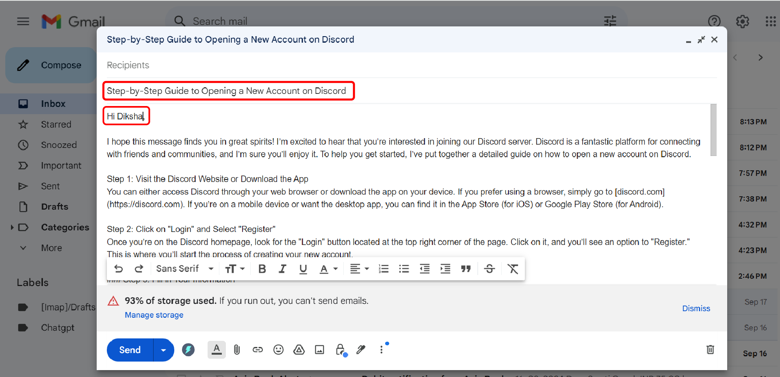The width and height of the screenshot is (780, 377).
Task: Insert files using Google Drive
Action: (x=299, y=350)
